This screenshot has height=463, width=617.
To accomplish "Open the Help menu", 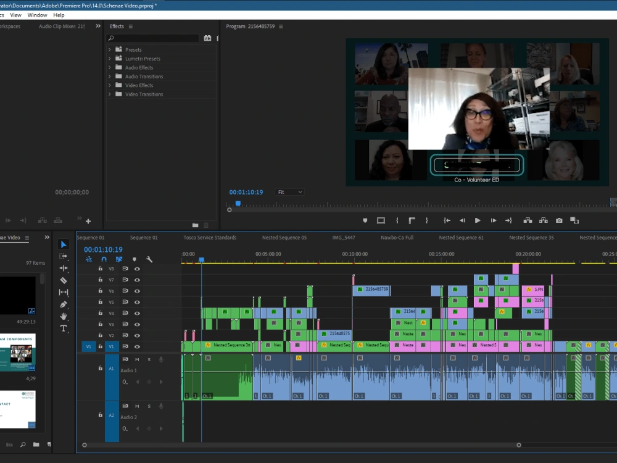I will point(59,15).
